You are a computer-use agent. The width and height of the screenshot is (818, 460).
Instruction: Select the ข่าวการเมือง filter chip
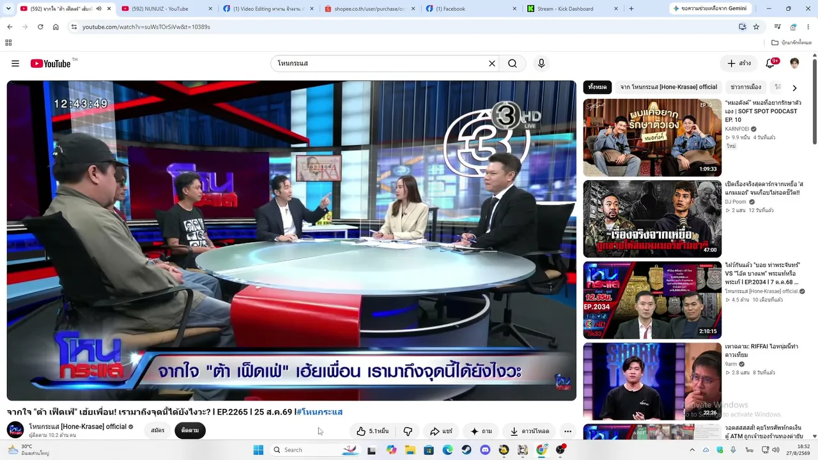tap(746, 87)
